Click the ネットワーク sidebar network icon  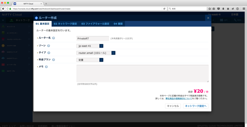point(3,27)
